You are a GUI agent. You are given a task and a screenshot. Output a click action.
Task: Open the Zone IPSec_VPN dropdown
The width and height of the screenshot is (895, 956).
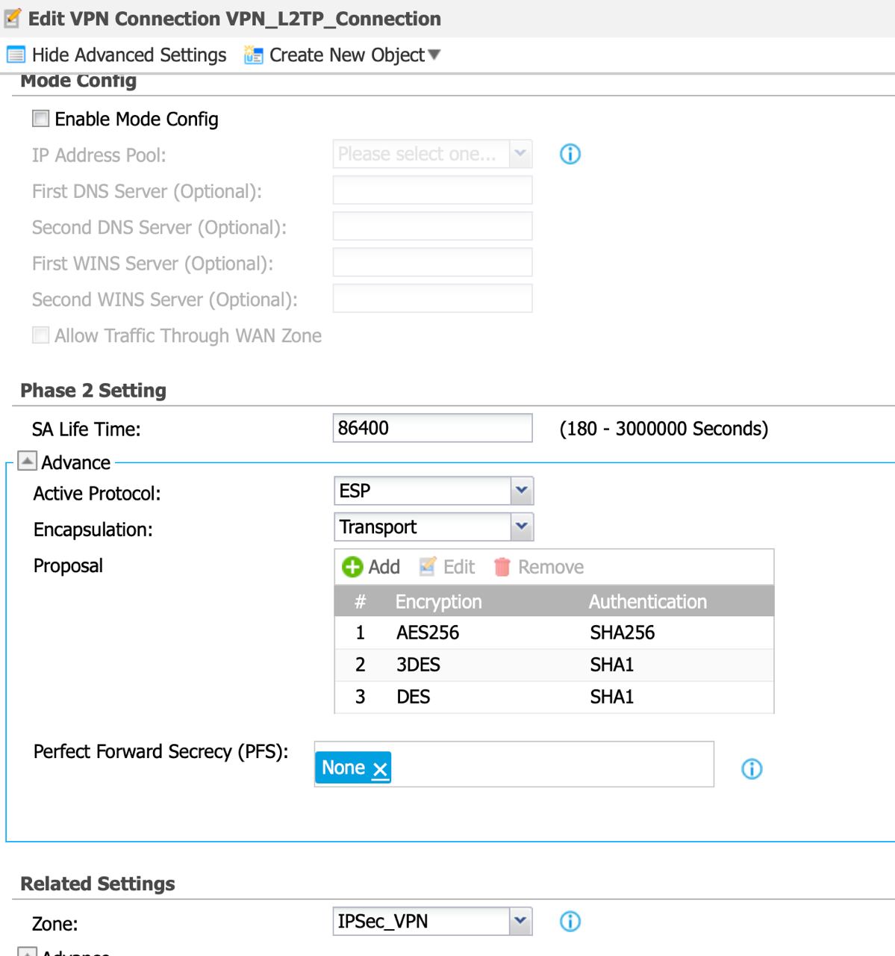[x=520, y=922]
